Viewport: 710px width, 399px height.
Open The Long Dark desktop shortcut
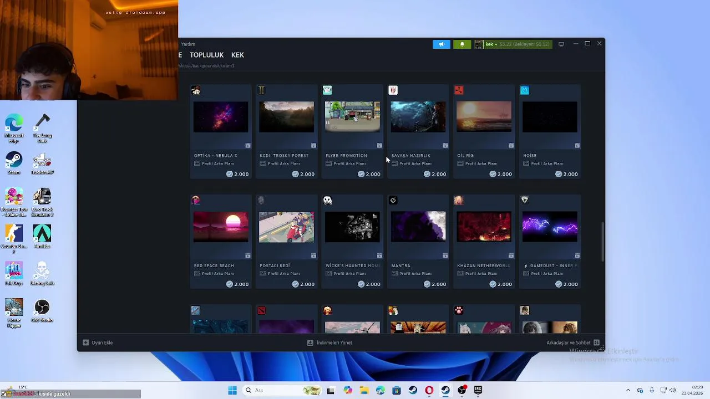[42, 129]
